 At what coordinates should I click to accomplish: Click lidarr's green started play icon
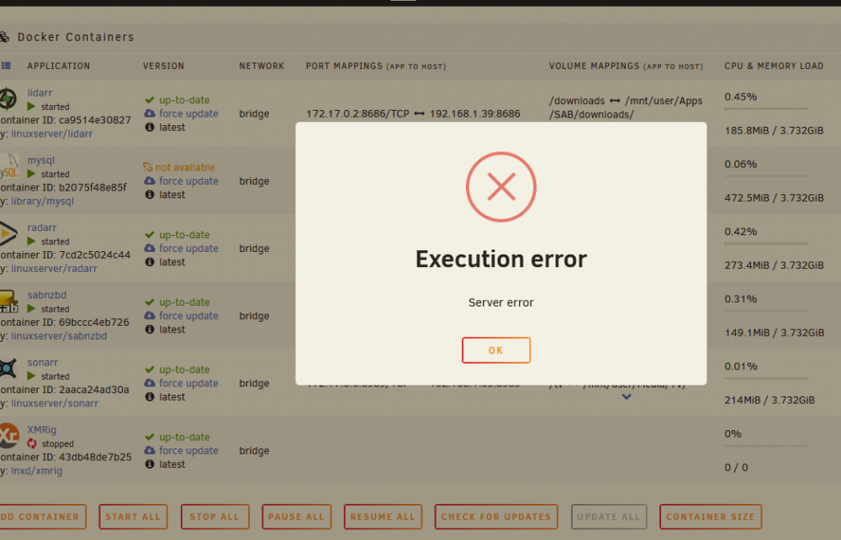pos(31,107)
